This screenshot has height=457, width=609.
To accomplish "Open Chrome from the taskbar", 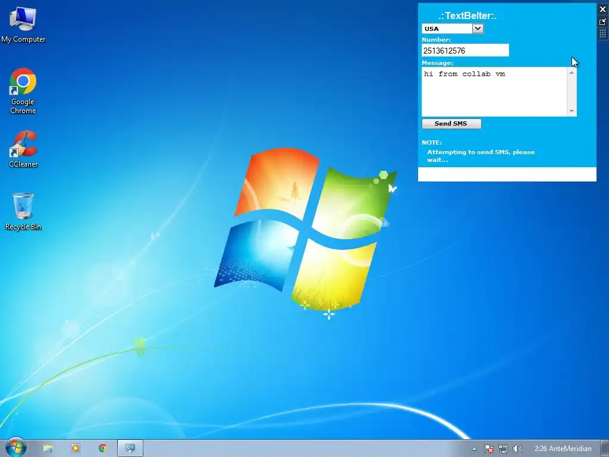I will (102, 449).
